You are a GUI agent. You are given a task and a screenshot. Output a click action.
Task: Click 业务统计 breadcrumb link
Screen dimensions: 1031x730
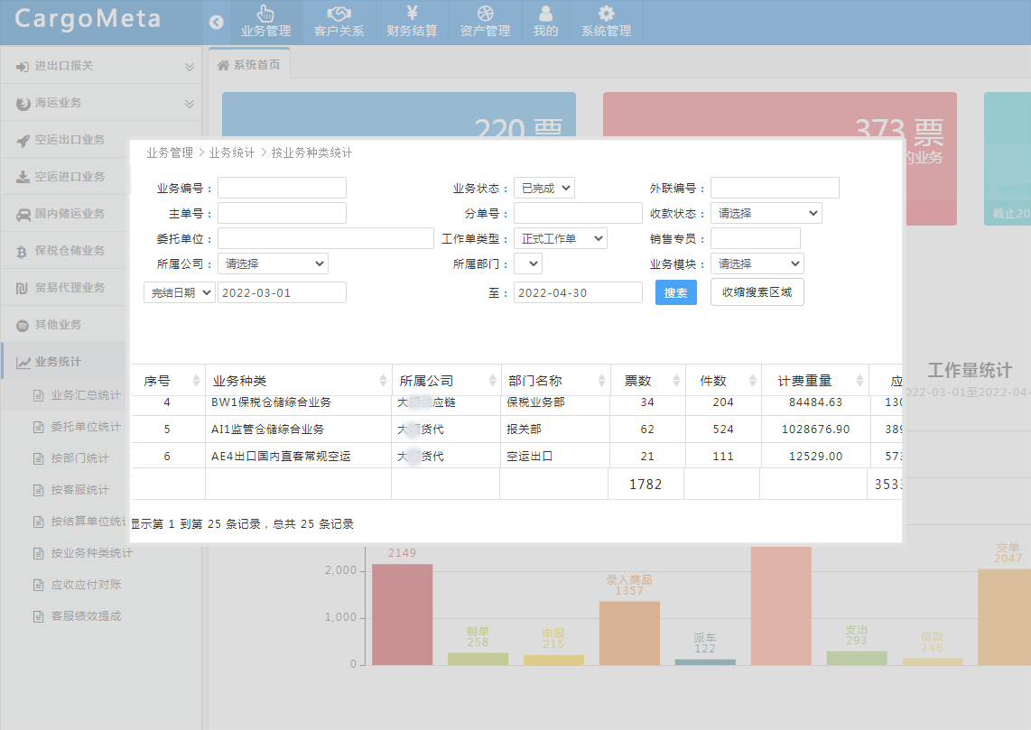click(231, 152)
